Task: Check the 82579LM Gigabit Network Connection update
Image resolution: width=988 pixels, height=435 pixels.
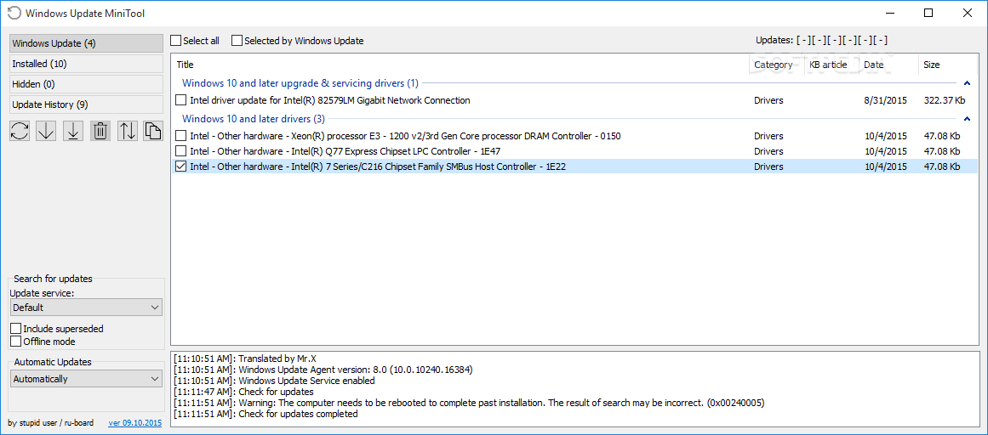Action: pyautogui.click(x=181, y=100)
